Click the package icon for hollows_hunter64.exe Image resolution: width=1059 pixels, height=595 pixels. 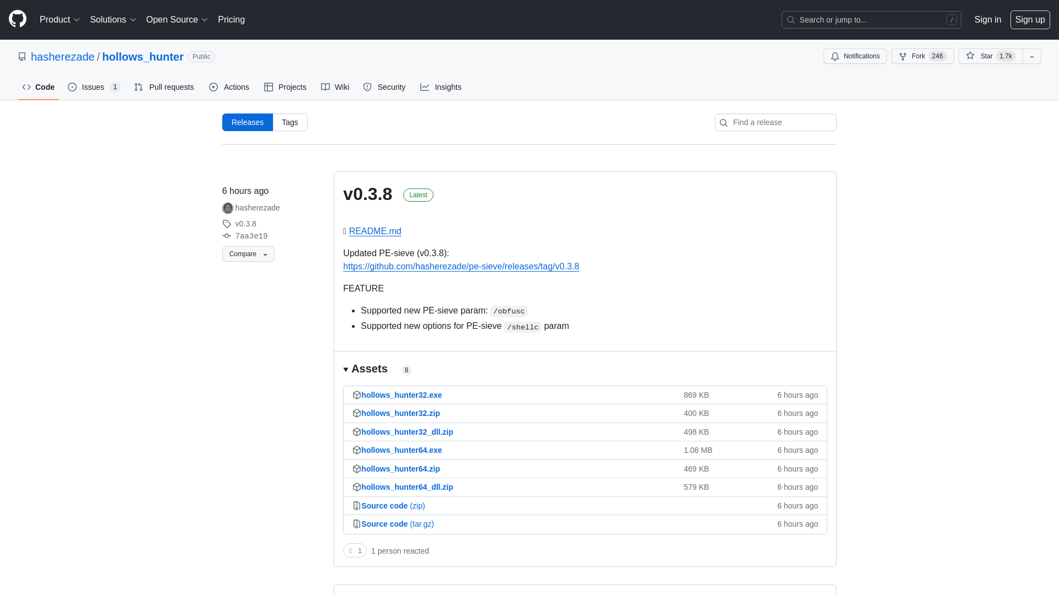(357, 450)
